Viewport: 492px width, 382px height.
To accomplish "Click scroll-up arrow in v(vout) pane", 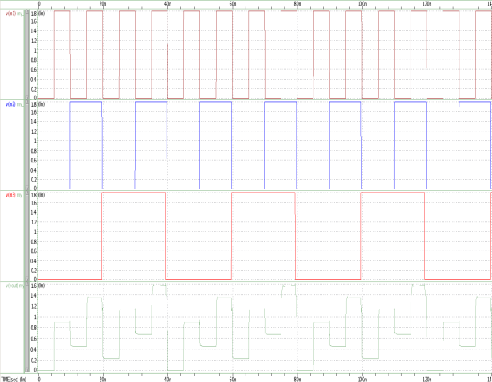I will (x=27, y=284).
